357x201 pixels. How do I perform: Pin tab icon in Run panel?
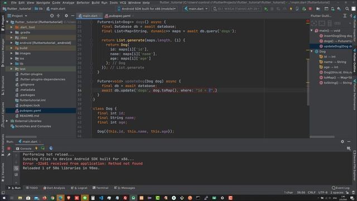9,155
